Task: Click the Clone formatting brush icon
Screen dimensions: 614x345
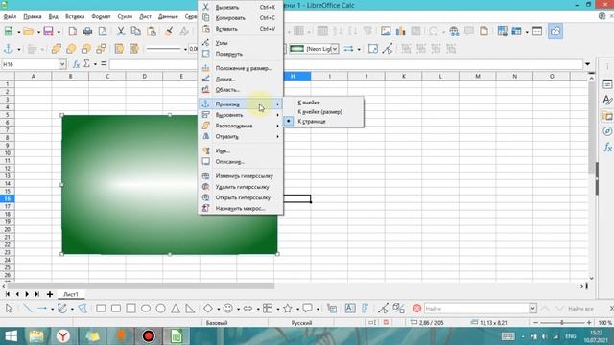Action: [169, 32]
